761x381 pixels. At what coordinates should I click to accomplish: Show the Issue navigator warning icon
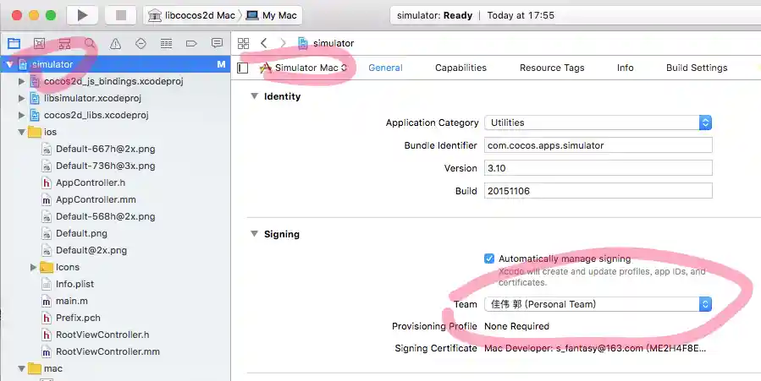[115, 43]
